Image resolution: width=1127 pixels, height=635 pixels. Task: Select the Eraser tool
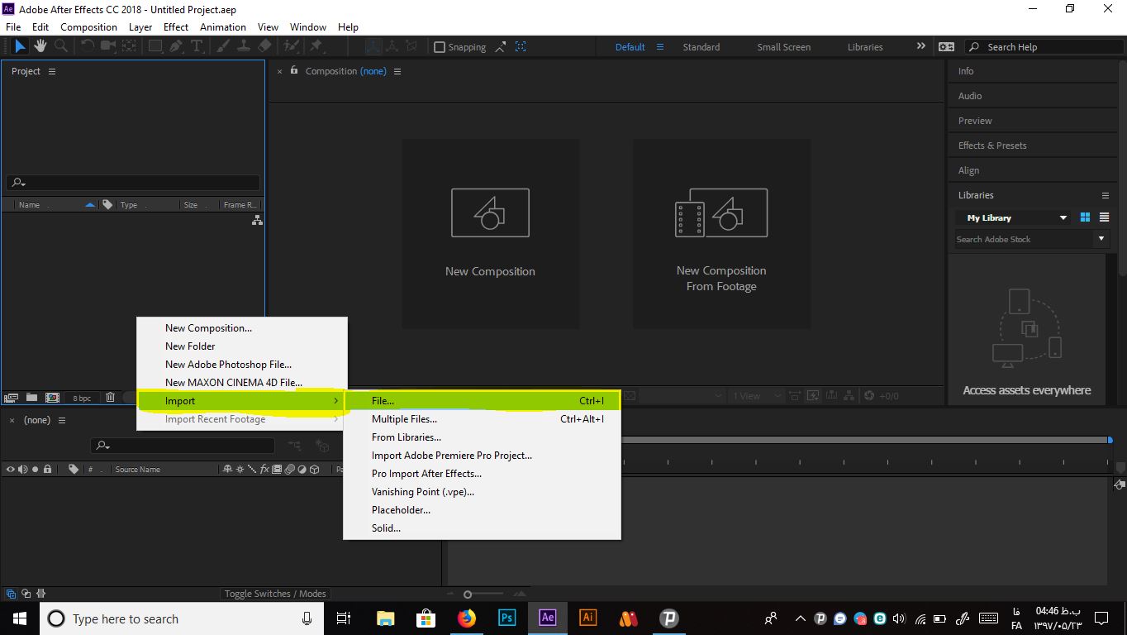pos(264,47)
